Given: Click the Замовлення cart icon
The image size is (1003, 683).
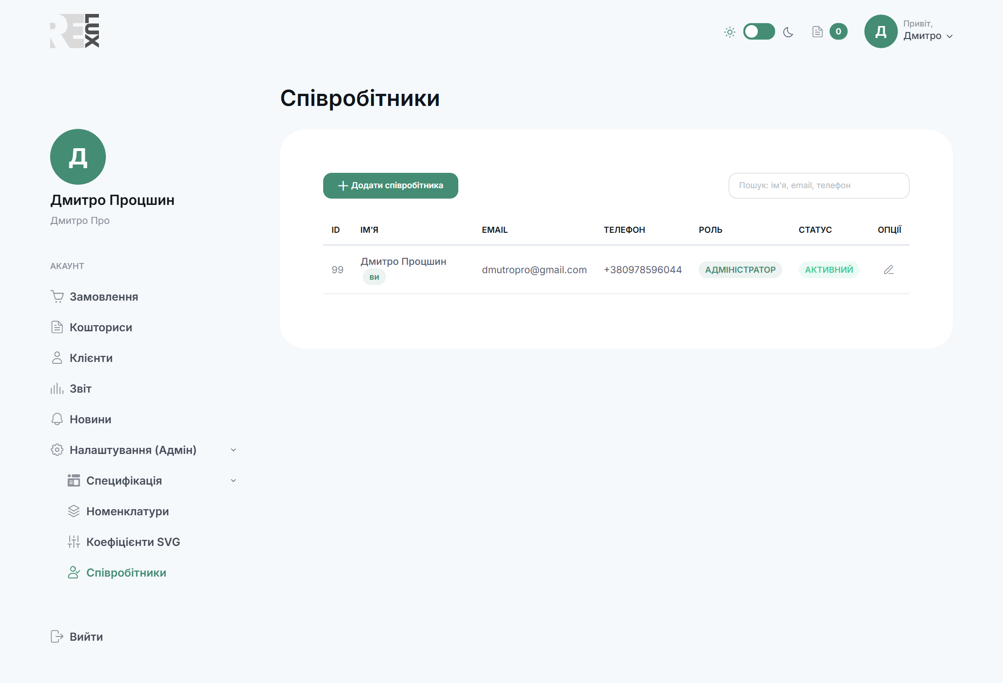Looking at the screenshot, I should click(x=57, y=296).
